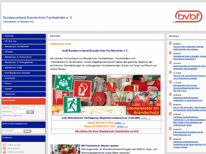Click the OK login button
This screenshot has width=206, height=154.
tap(30, 112)
